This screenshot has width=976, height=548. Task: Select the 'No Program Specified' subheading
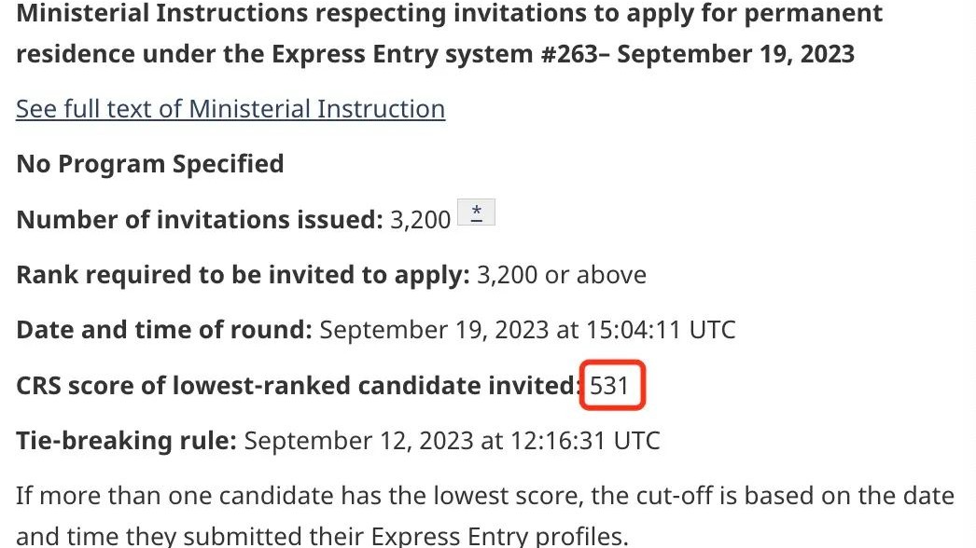(150, 164)
